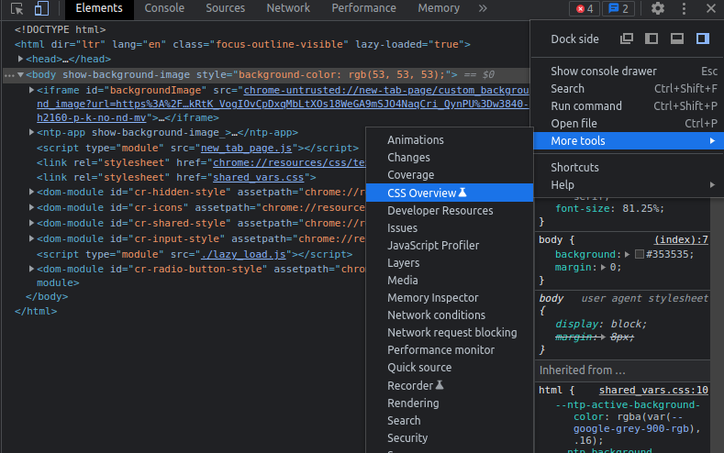The width and height of the screenshot is (724, 453).
Task: Open the more tabs chevron
Action: [x=483, y=8]
